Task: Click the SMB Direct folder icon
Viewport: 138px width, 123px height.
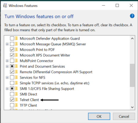Action: (x=16, y=94)
